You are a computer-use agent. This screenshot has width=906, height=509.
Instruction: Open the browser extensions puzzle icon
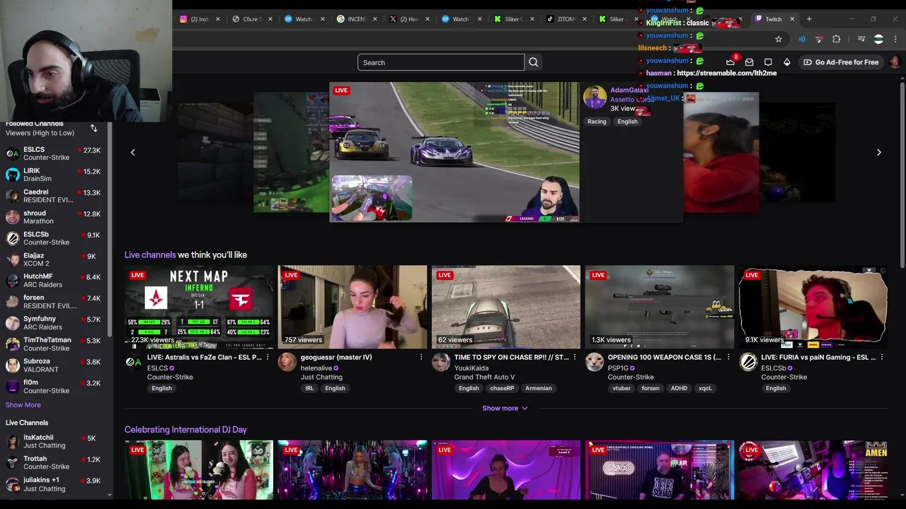(837, 39)
